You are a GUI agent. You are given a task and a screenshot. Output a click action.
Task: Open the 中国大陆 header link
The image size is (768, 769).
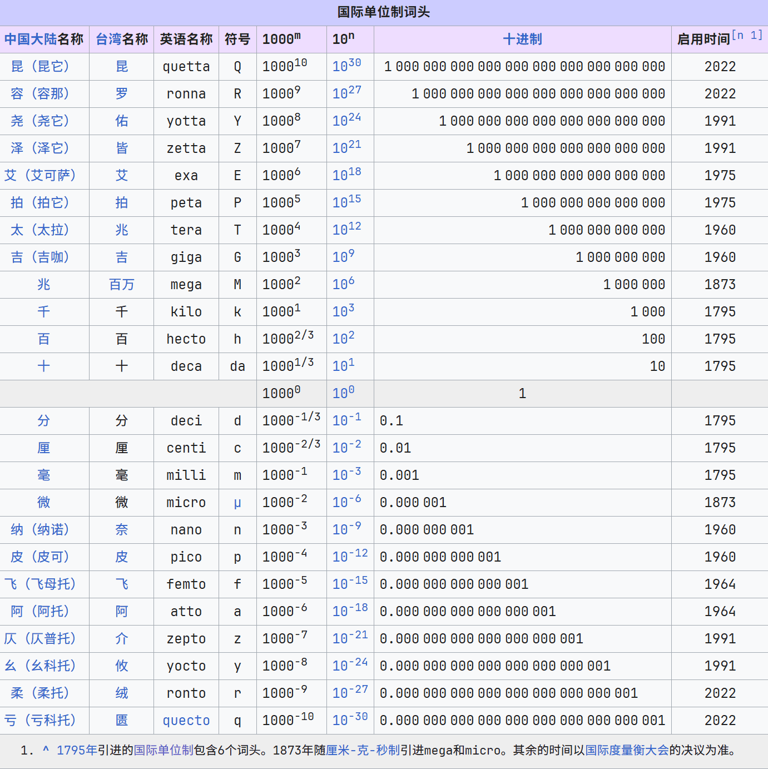(31, 39)
